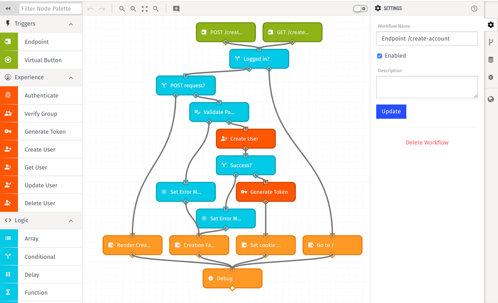Click the undo arrow in toolbar
498x303 pixels.
tap(90, 9)
